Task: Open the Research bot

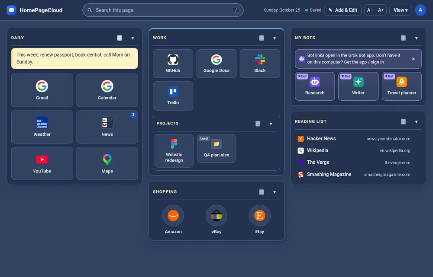Action: tap(315, 86)
